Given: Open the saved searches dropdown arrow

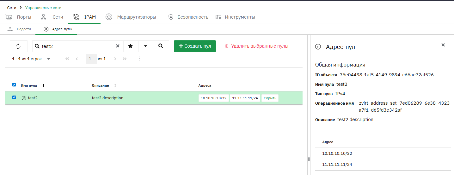Looking at the screenshot, I should 145,46.
